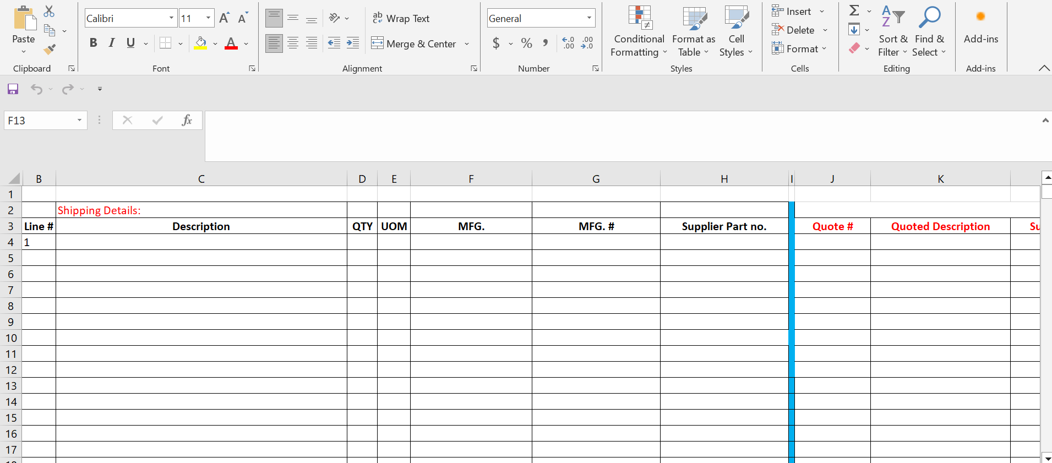Click the Cut scissors icon
The width and height of the screenshot is (1052, 463).
tap(49, 11)
